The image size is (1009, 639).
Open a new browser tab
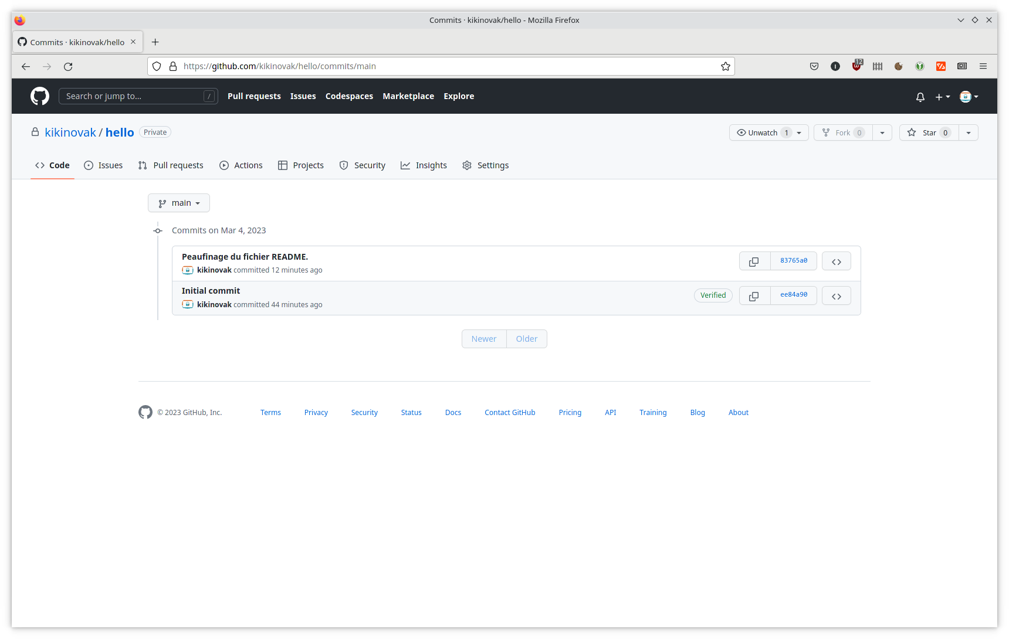point(155,42)
